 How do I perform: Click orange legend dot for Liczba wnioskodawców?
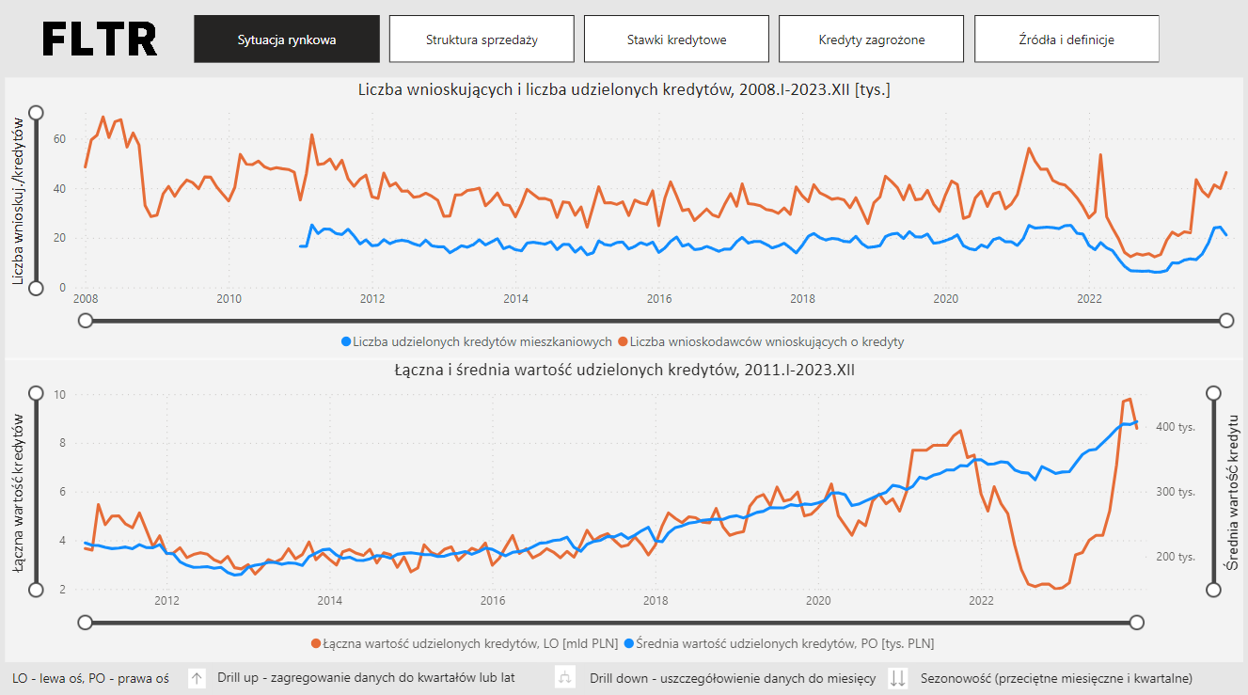click(x=623, y=341)
